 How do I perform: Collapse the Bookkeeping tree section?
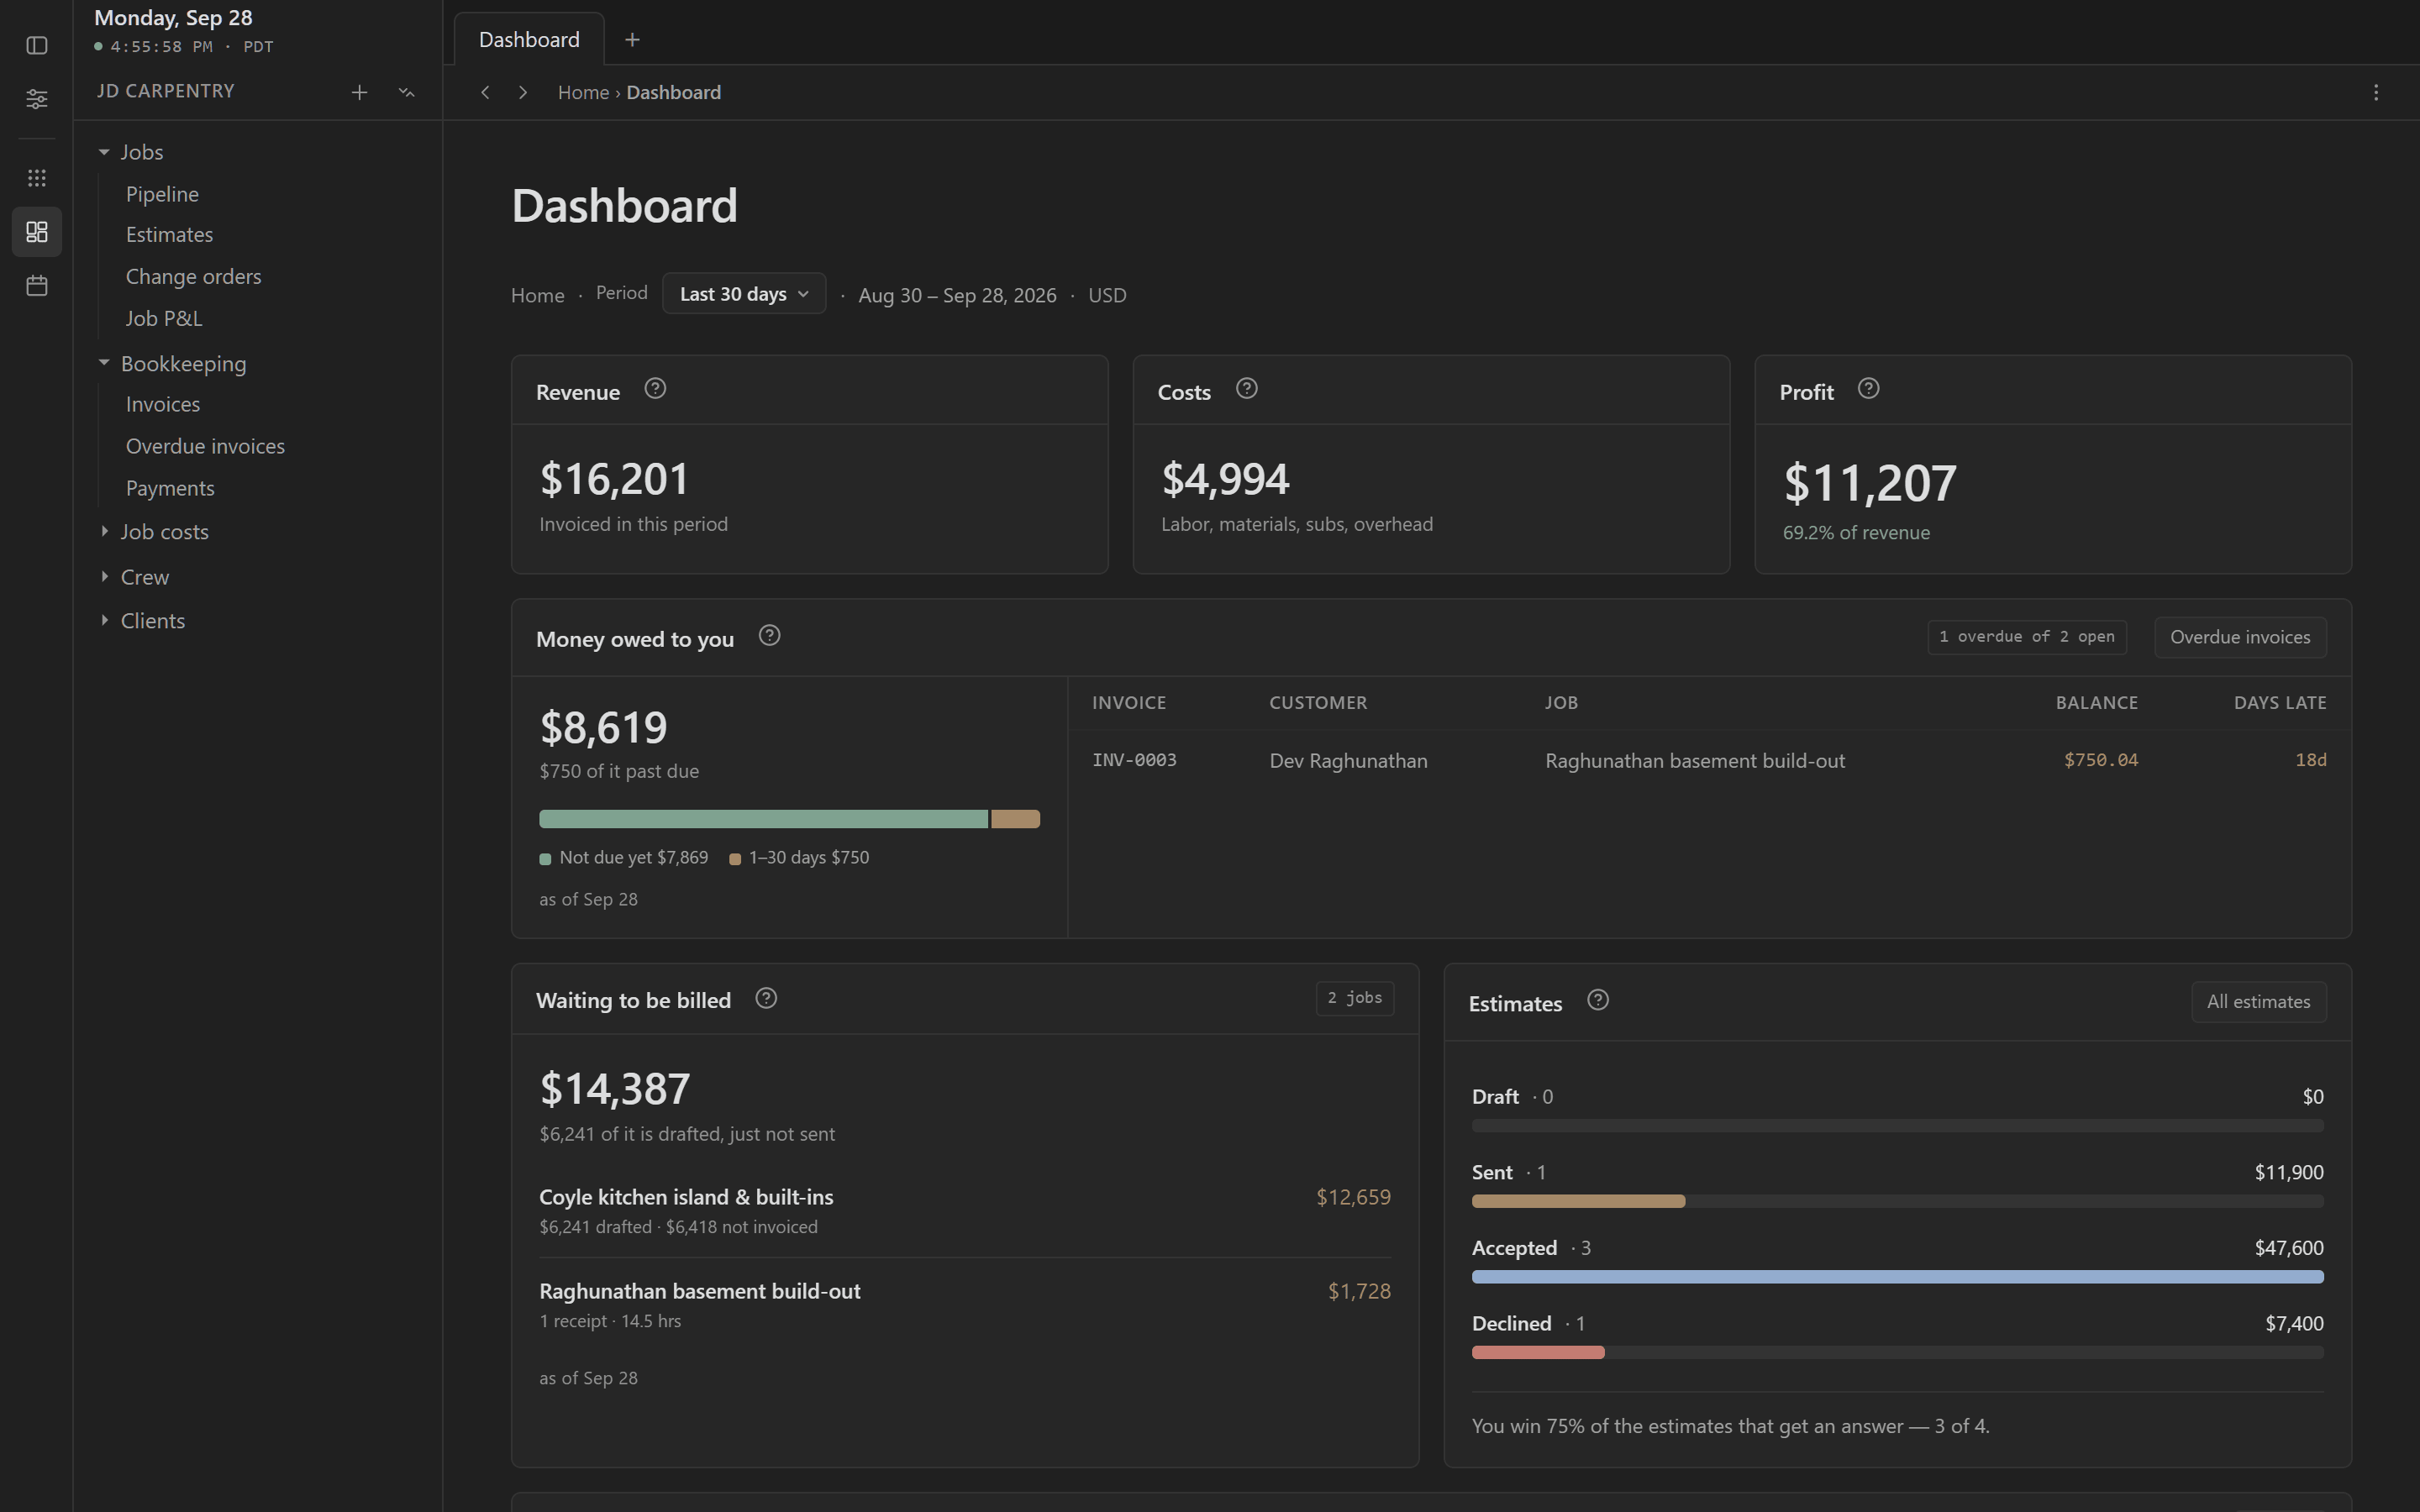(x=104, y=363)
